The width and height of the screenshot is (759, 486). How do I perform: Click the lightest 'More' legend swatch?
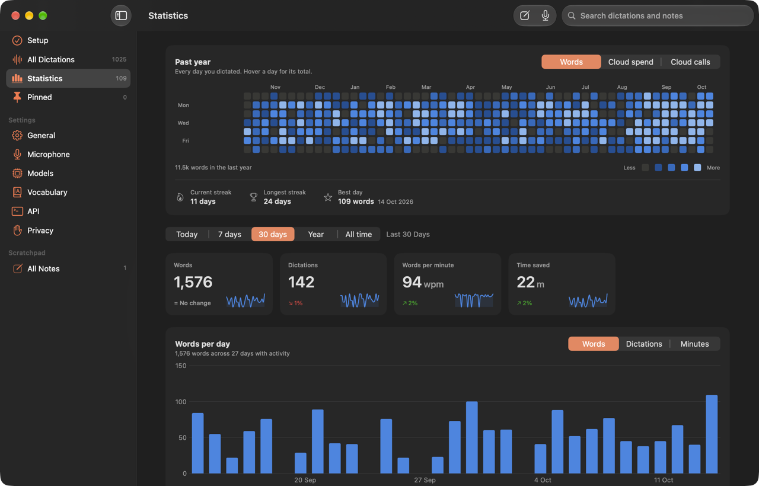click(697, 168)
